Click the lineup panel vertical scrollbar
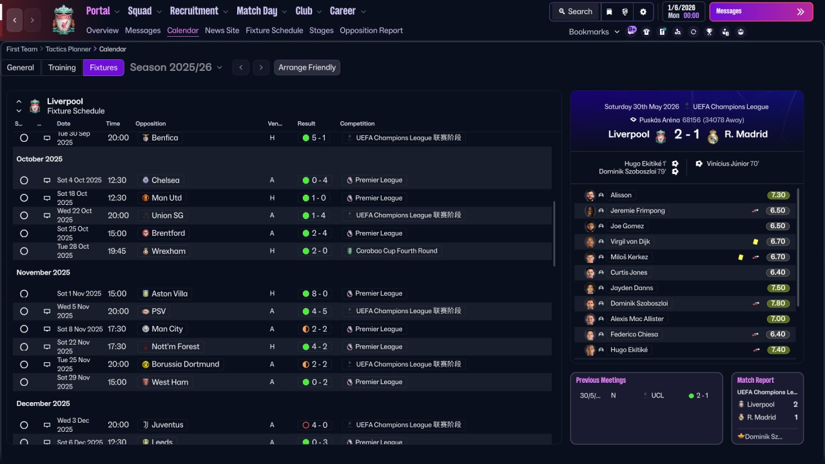 [798, 247]
